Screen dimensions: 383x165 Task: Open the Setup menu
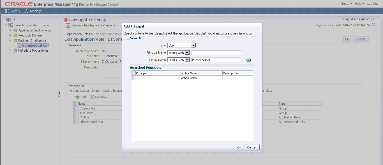pos(347,4)
